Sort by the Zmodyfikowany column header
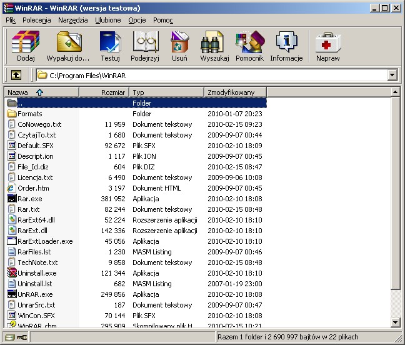The image size is (405, 345). pos(235,92)
